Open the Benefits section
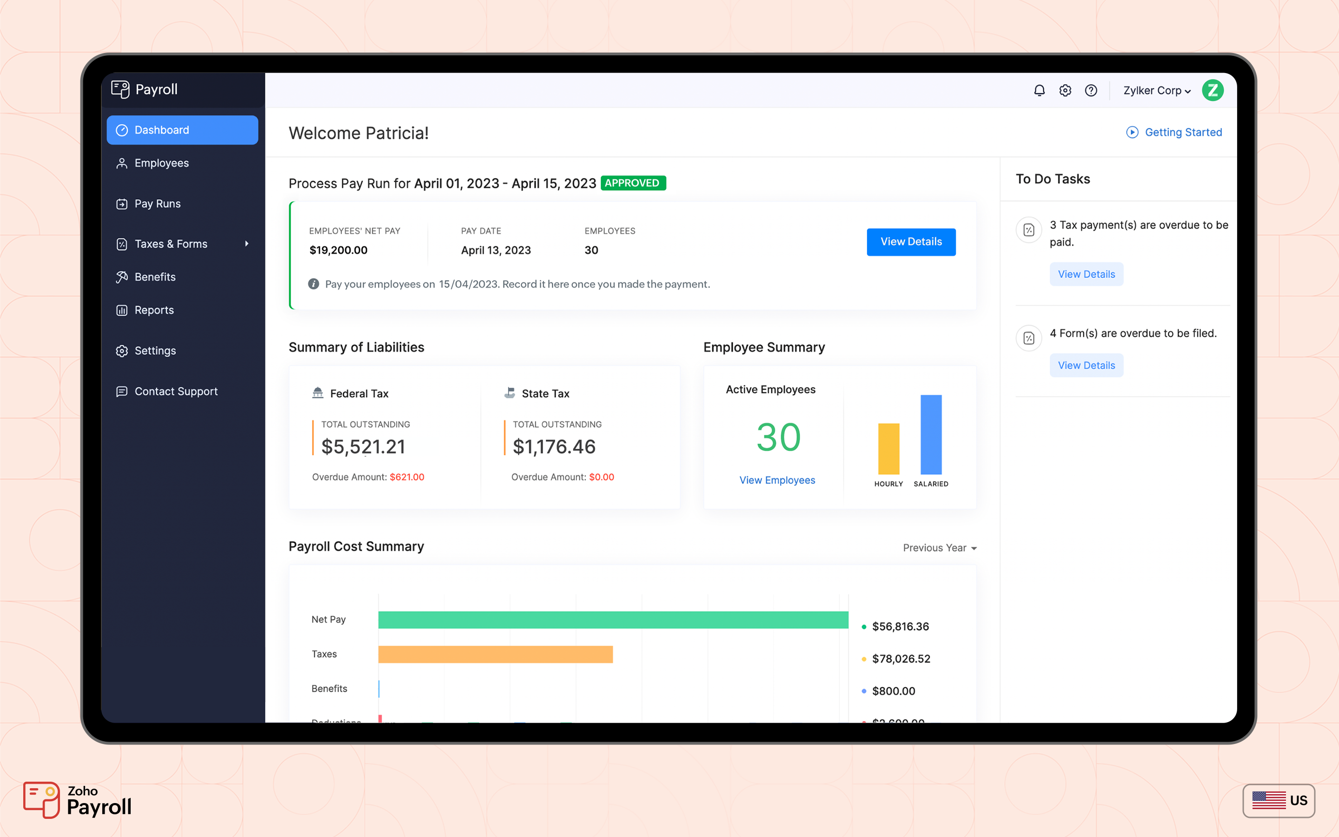Image resolution: width=1339 pixels, height=837 pixels. [x=155, y=277]
